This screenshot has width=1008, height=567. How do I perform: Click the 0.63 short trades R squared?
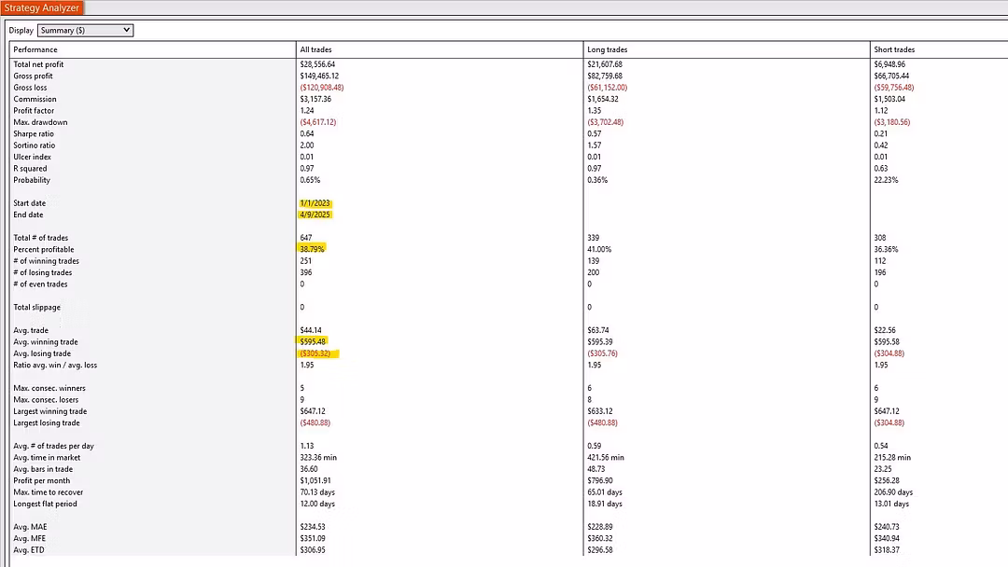881,168
